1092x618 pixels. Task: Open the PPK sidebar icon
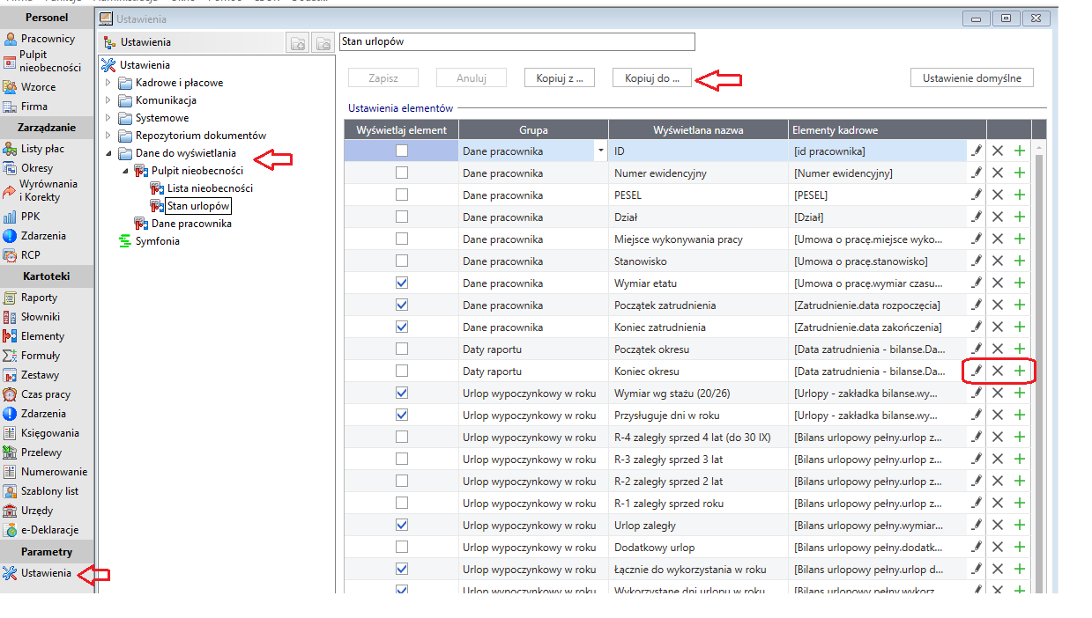click(10, 217)
